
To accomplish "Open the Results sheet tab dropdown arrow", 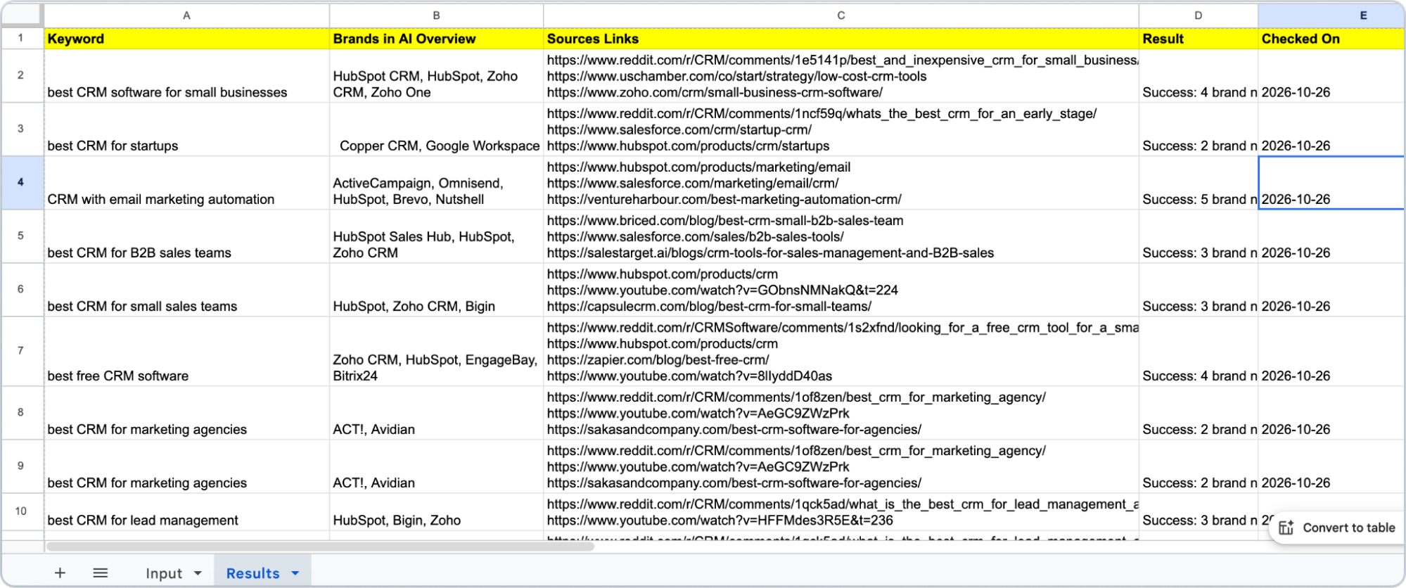I will click(295, 573).
